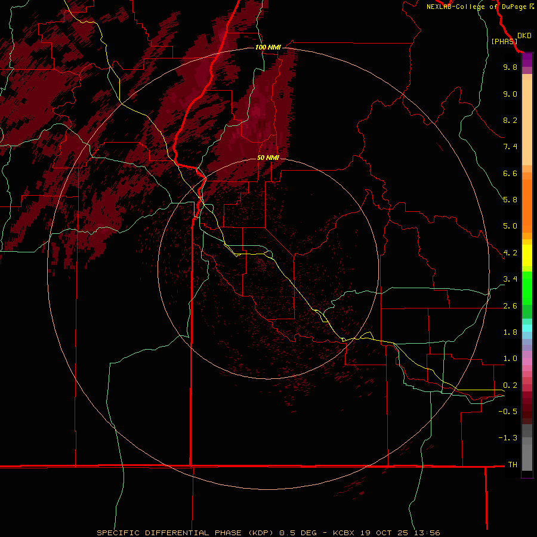Click the 5.0 value on the color scale

(510, 226)
